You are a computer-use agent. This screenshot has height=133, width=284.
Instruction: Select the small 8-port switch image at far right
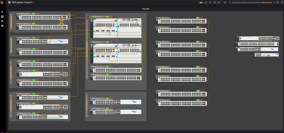(267, 55)
